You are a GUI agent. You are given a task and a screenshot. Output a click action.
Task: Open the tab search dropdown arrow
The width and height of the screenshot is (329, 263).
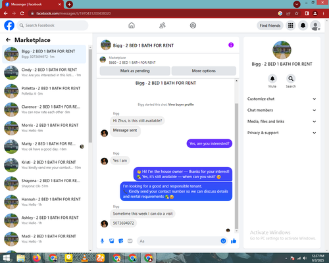click(x=297, y=4)
